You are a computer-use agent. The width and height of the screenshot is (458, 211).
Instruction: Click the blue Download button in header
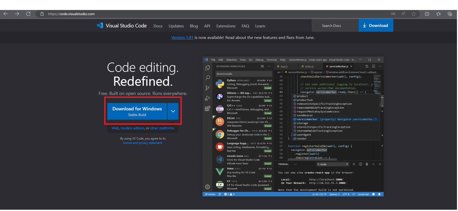(376, 25)
